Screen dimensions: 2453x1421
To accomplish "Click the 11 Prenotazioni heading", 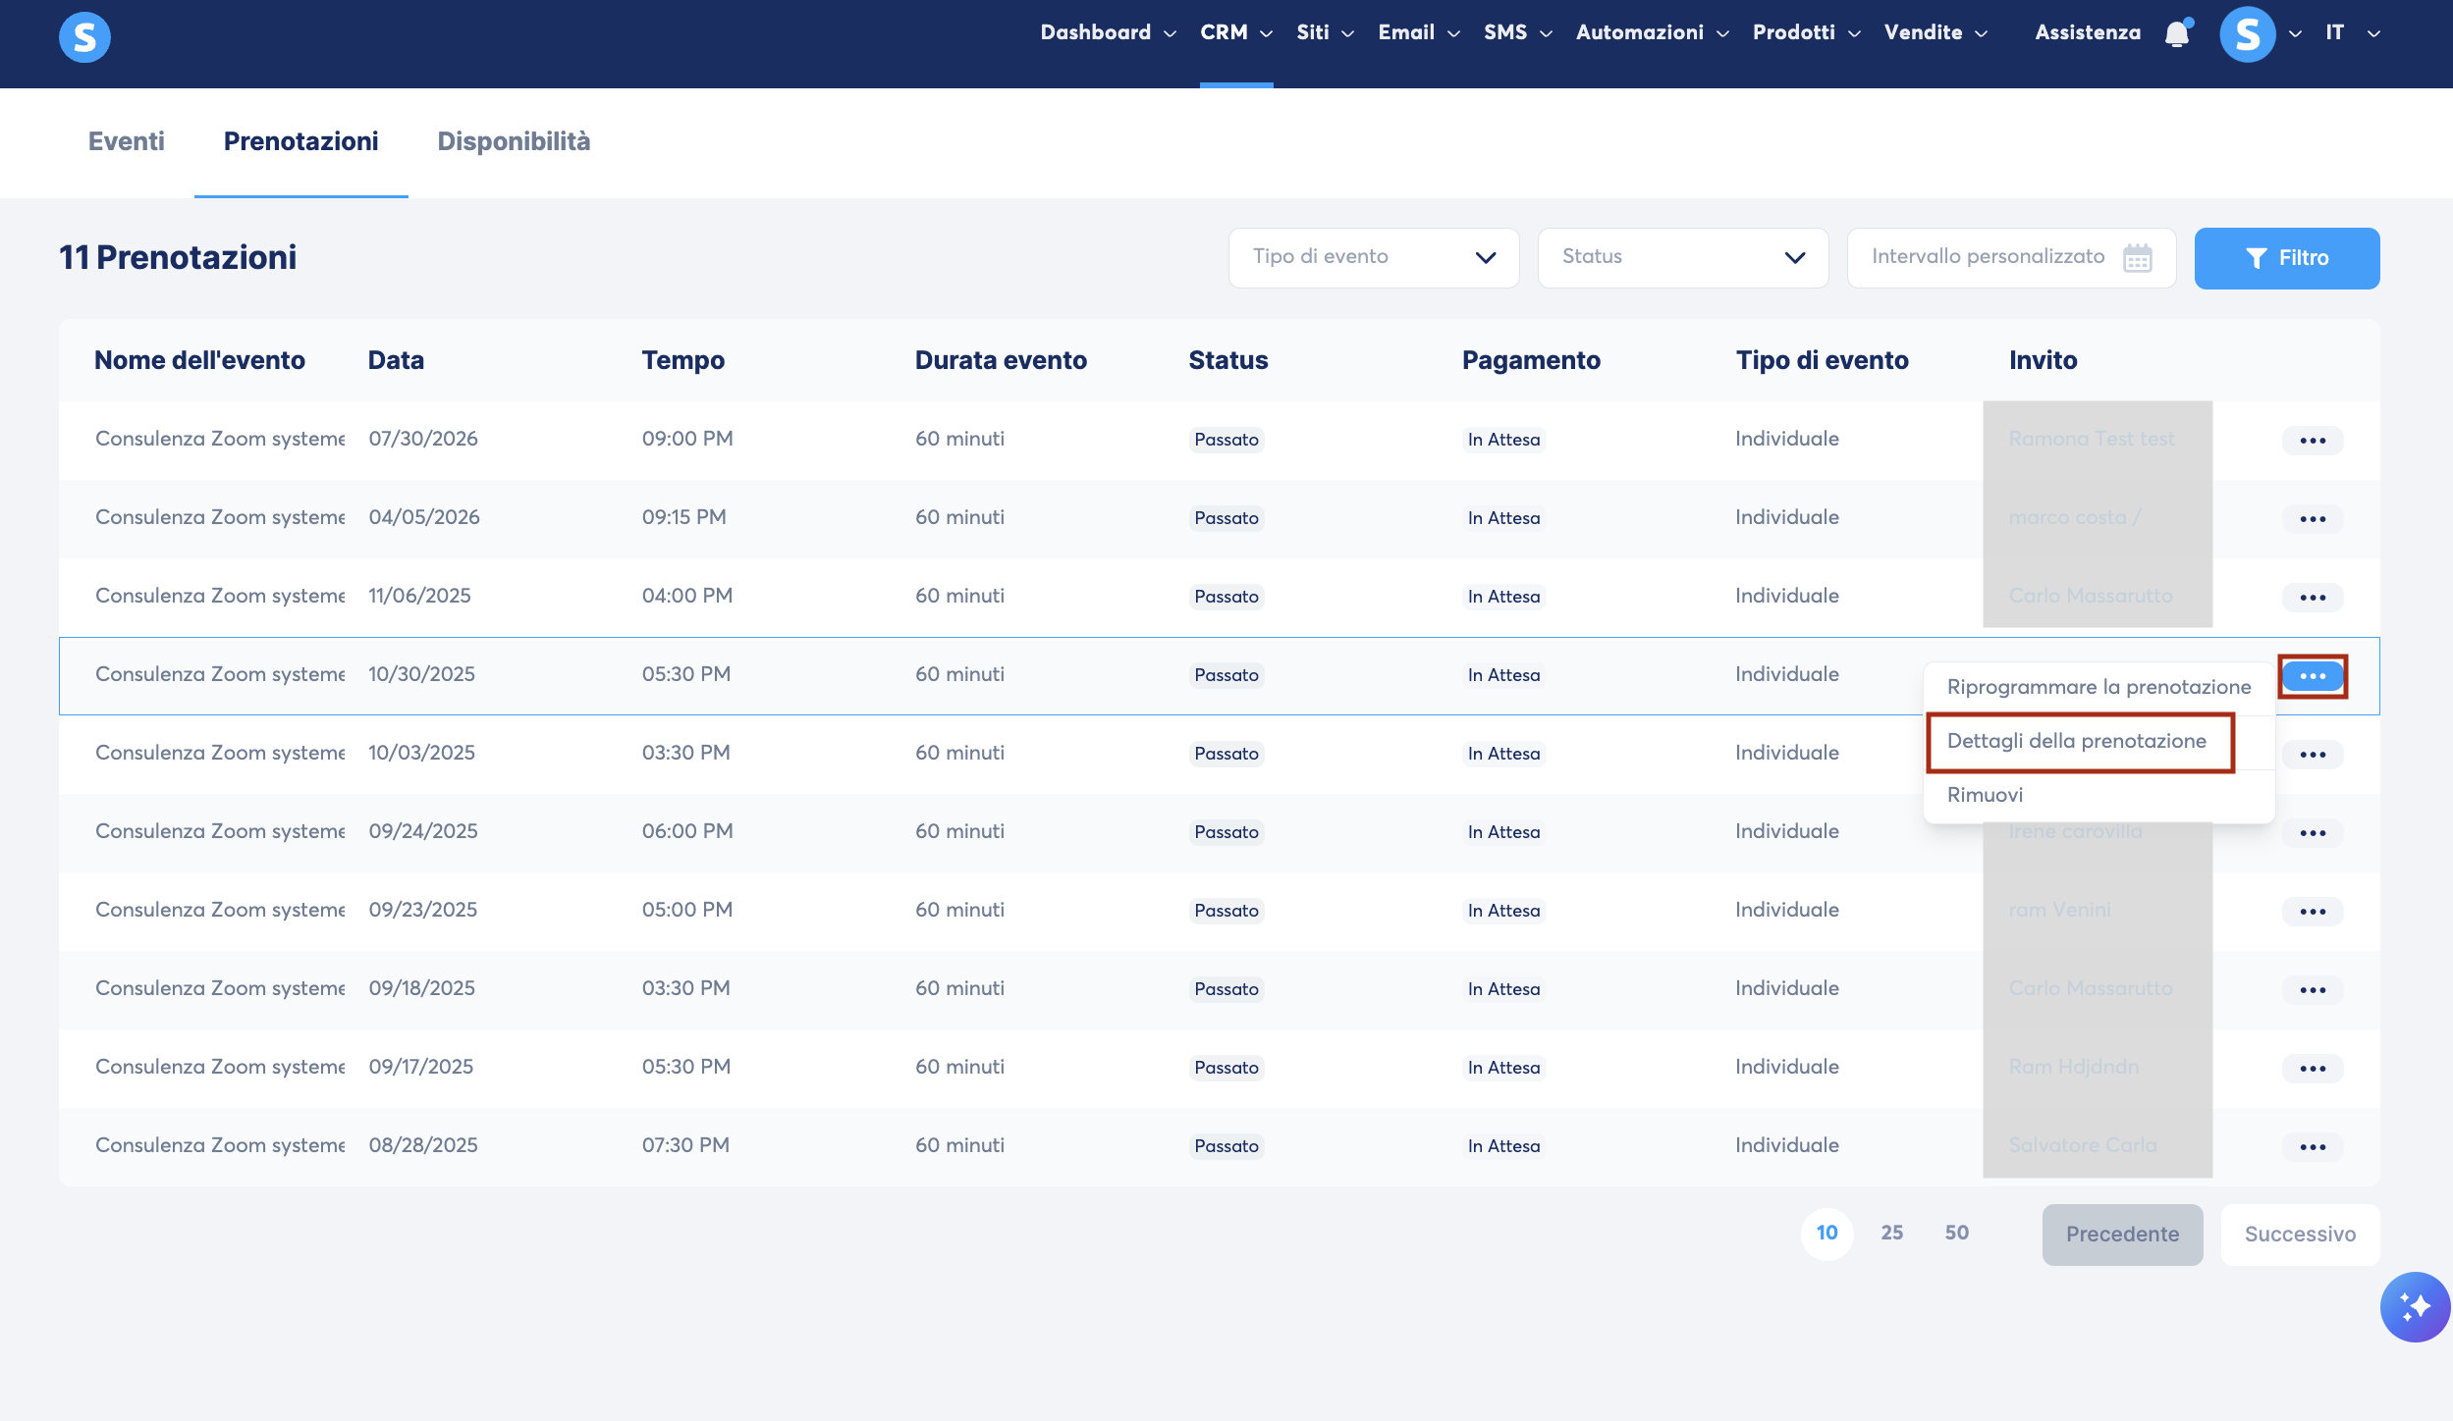I will coord(178,257).
